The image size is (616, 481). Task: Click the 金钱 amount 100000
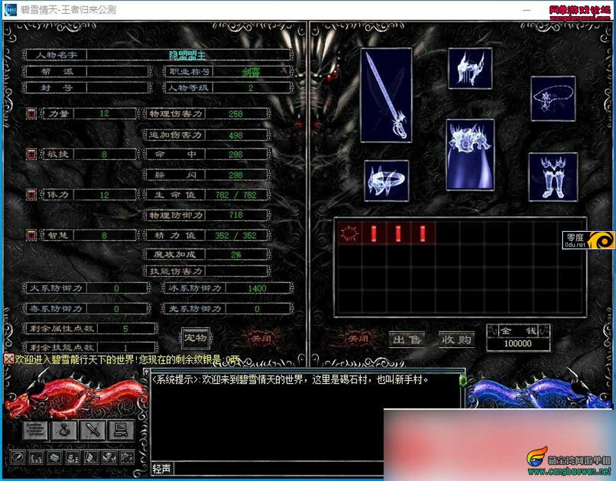518,343
